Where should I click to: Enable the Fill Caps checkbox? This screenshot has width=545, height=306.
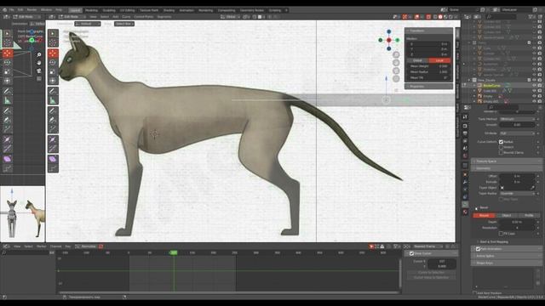tap(501, 234)
